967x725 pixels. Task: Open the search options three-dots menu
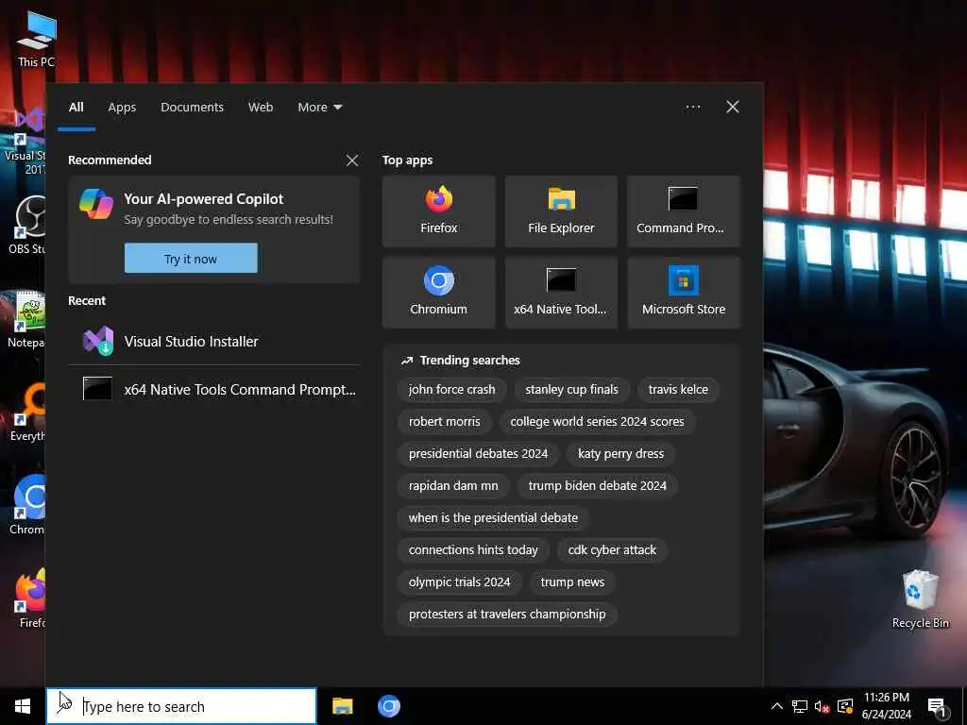(x=693, y=107)
